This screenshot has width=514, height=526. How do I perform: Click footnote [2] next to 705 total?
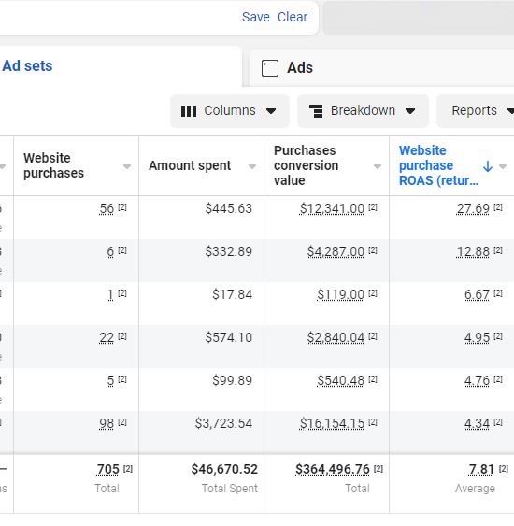point(128,469)
